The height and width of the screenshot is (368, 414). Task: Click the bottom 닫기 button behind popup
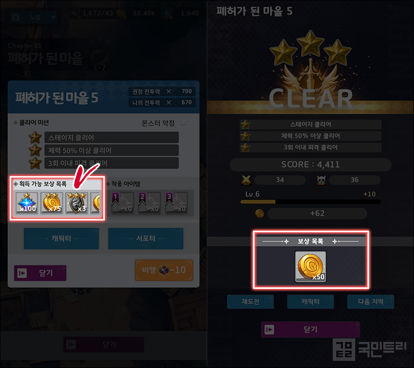coord(103,345)
